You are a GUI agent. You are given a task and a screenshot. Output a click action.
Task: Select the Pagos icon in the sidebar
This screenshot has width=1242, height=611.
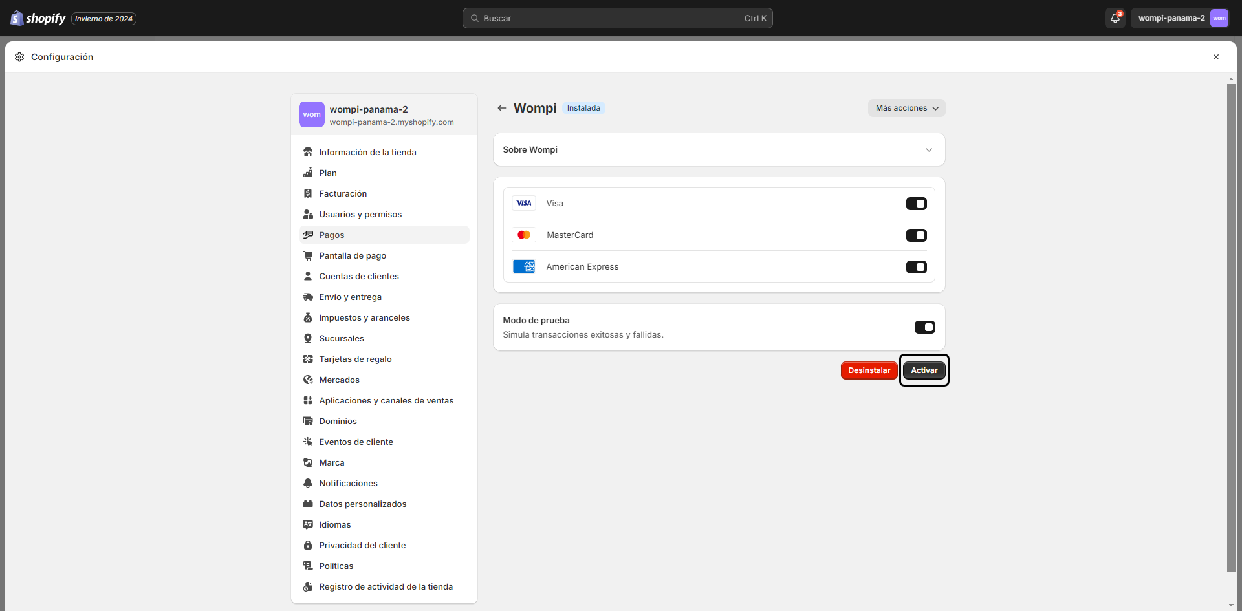[309, 235]
